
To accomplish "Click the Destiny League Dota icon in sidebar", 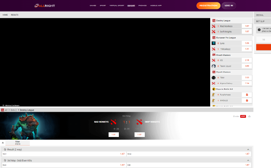I will pos(214,21).
